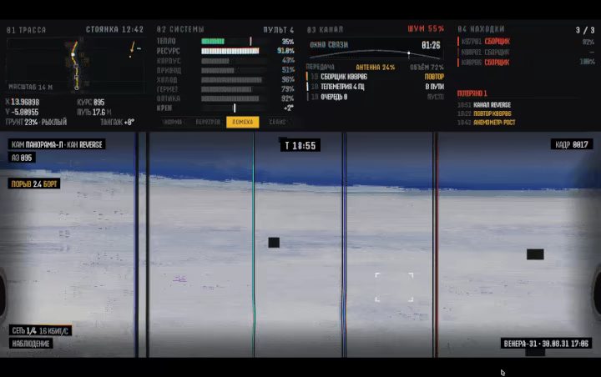Click the АЗ 095 azimuth tag
Screen dimensions: 601x377
click(x=22, y=158)
